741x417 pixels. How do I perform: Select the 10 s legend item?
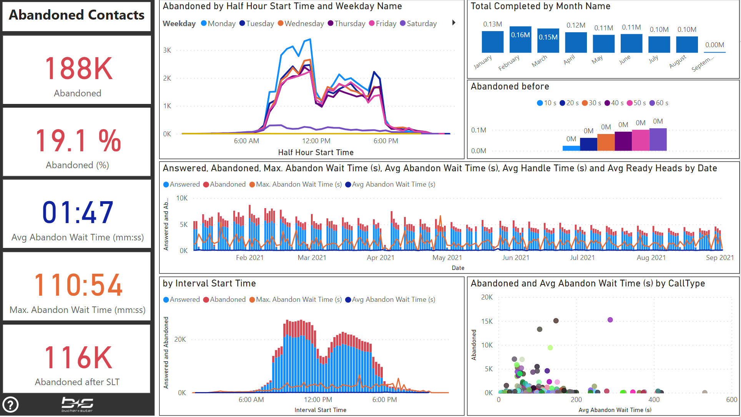click(x=547, y=103)
